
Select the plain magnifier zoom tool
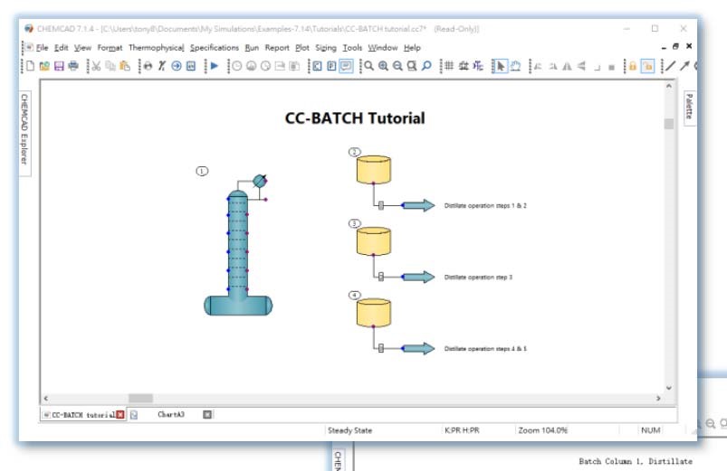coord(368,66)
